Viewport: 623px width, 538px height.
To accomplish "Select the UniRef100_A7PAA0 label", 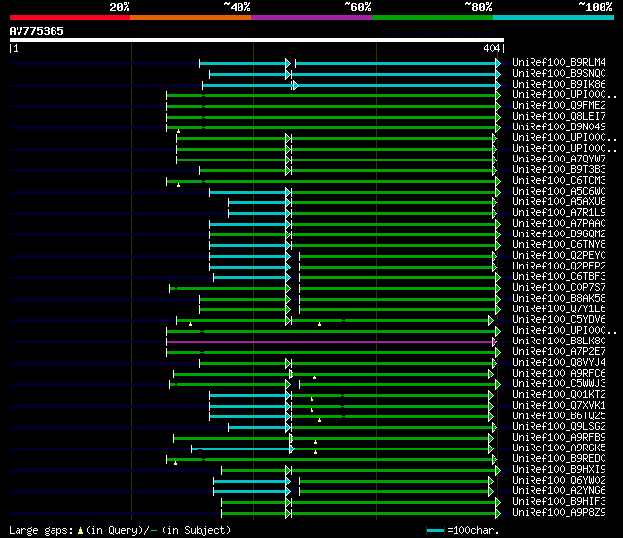I will (x=559, y=224).
